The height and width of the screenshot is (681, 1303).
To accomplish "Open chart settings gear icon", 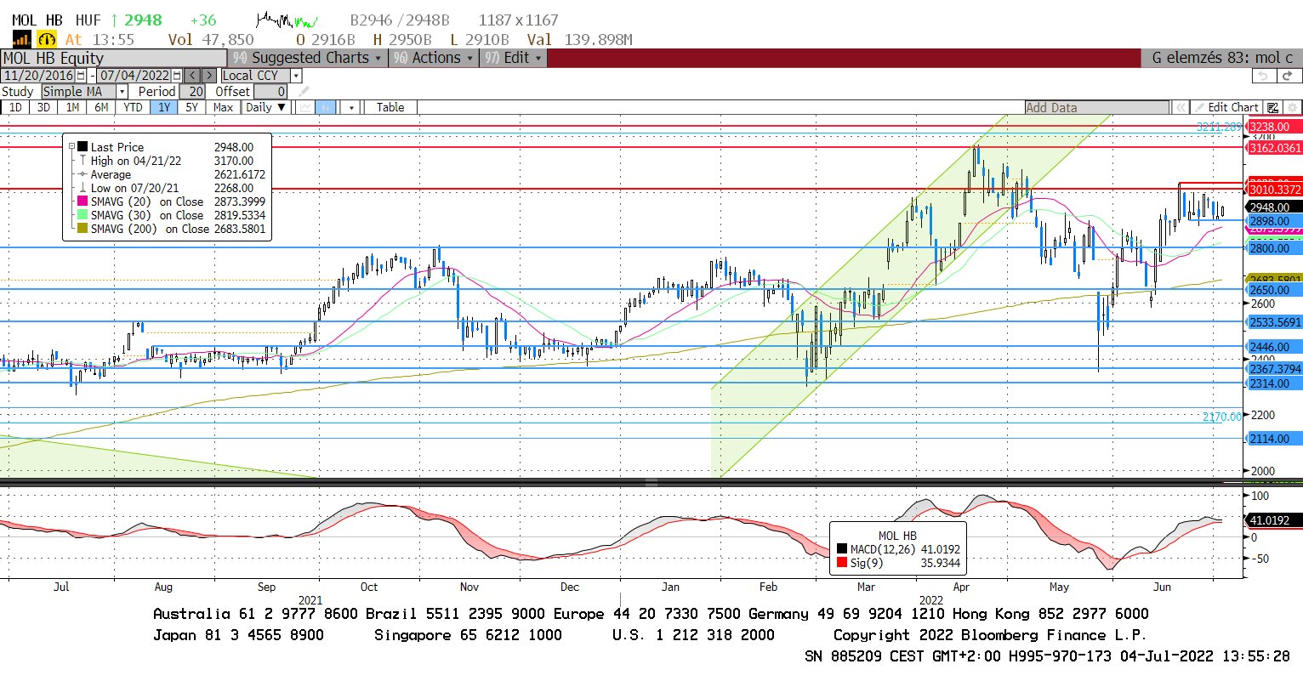I will [1292, 107].
